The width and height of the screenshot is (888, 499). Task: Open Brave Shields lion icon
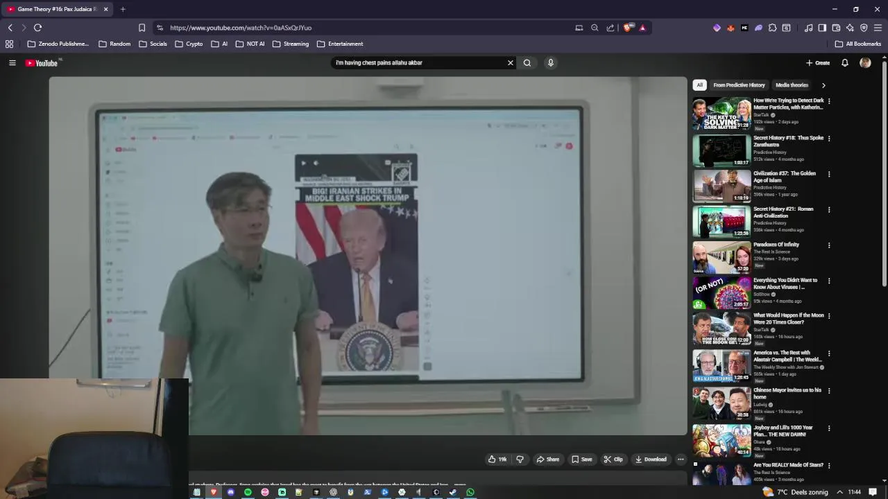tap(628, 28)
